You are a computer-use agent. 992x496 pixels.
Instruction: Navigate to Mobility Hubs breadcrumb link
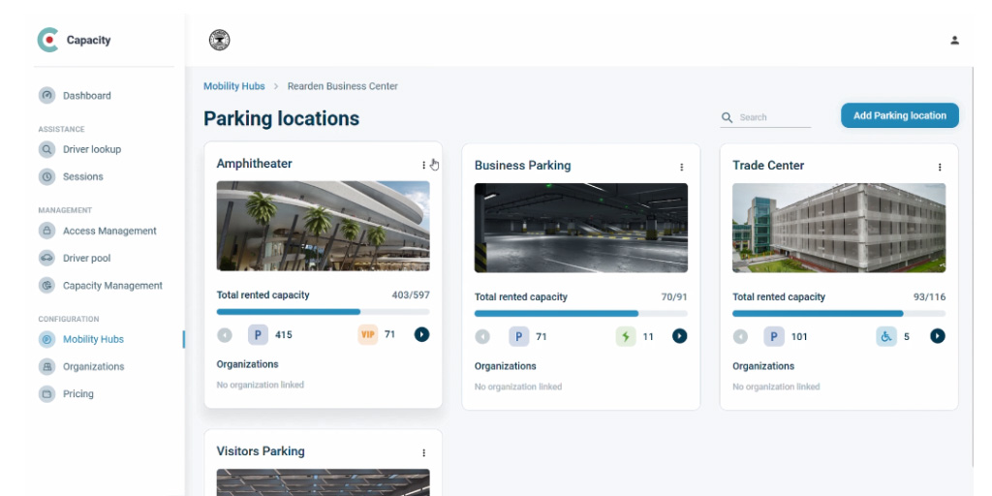233,86
